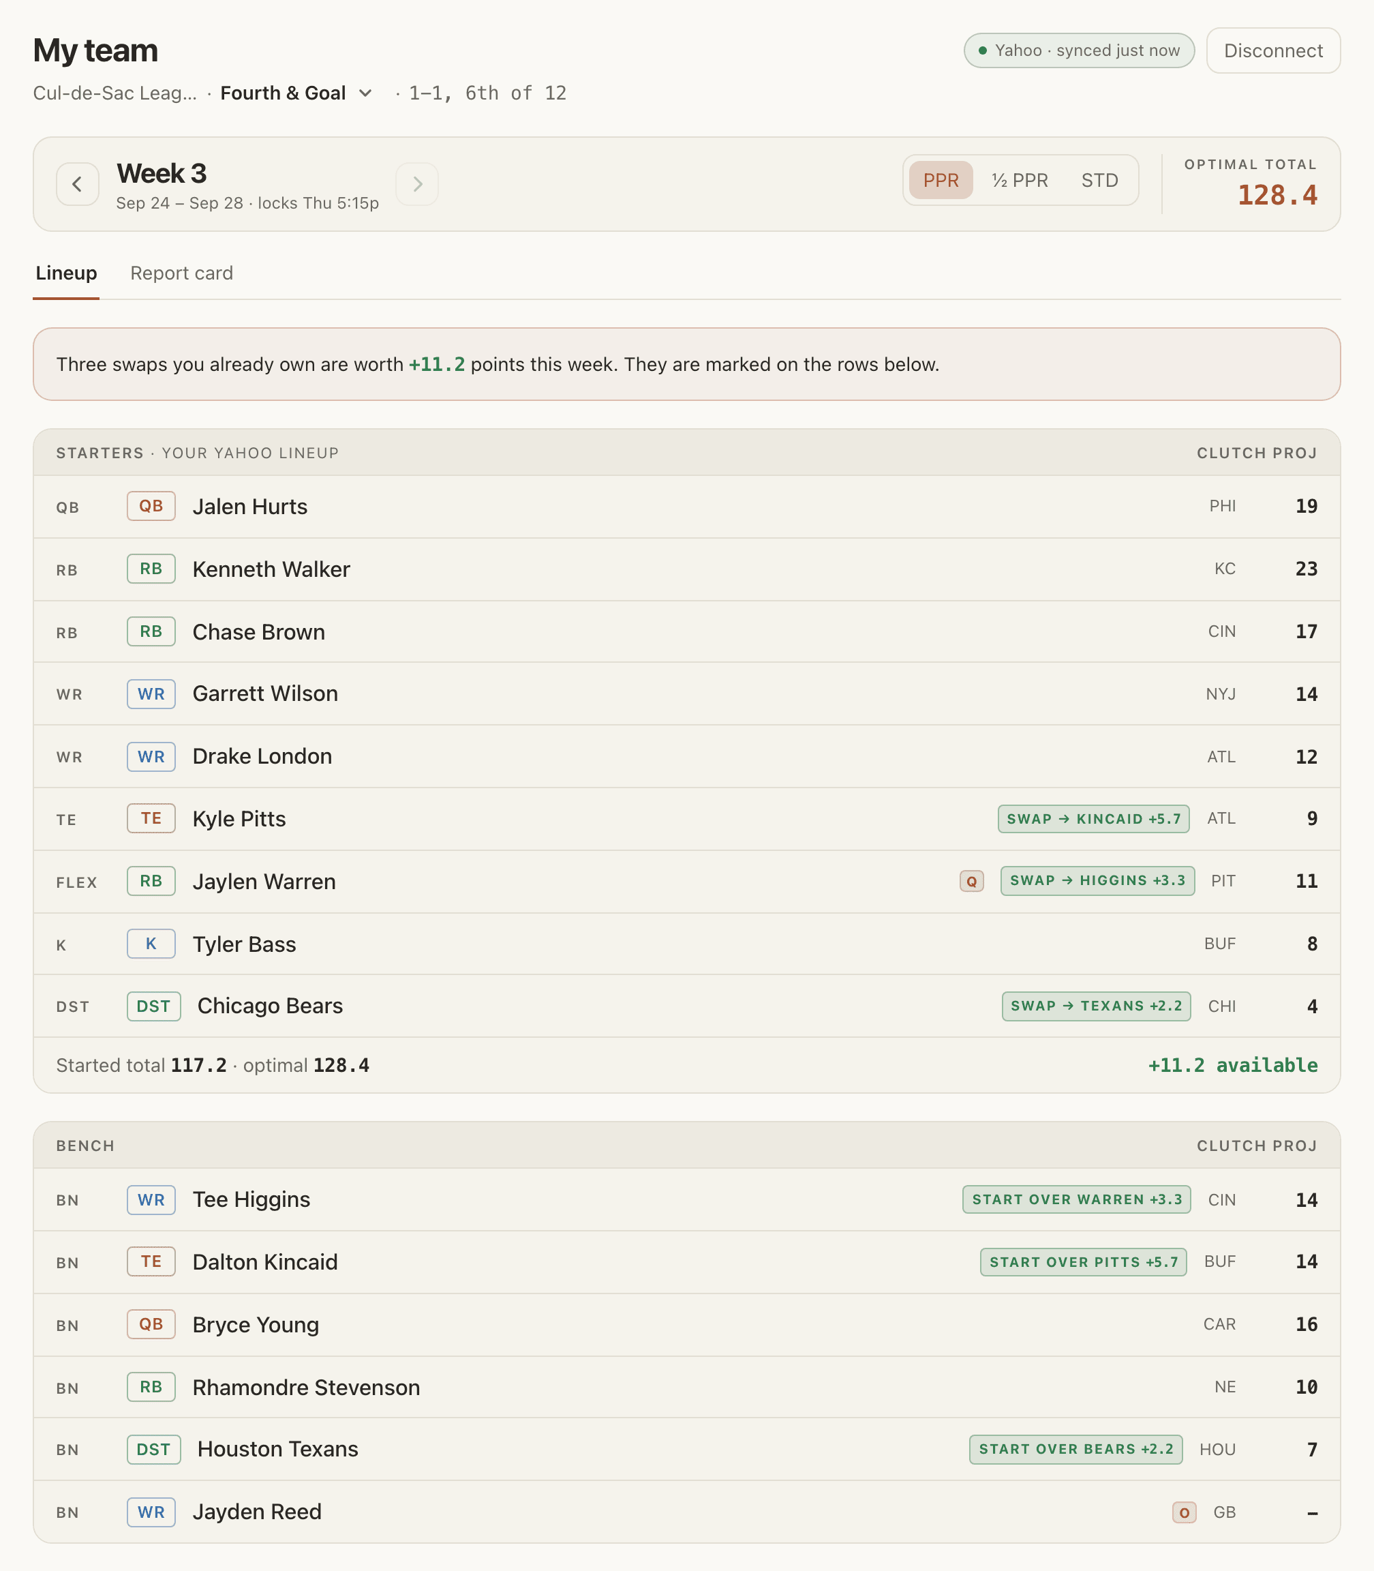This screenshot has height=1571, width=1374.
Task: Click the Swap to Texans +2.2 badge
Action: click(1097, 1006)
